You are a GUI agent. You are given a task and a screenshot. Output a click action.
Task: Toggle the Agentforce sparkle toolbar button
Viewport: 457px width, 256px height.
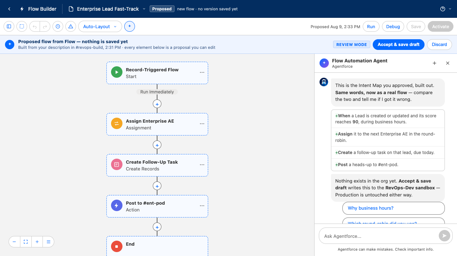(130, 26)
